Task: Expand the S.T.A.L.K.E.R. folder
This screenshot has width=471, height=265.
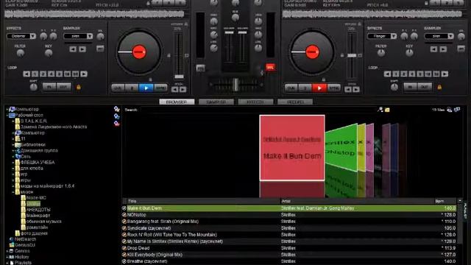Action: [13, 121]
